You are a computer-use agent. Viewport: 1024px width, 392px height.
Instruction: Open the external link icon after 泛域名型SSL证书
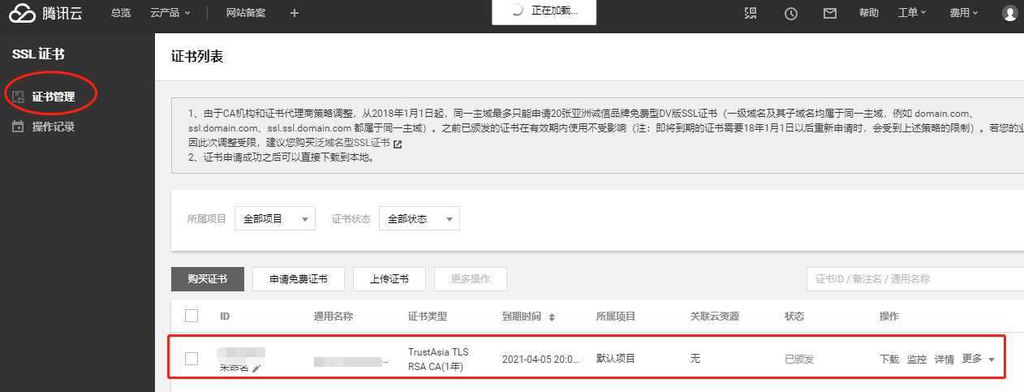(398, 144)
